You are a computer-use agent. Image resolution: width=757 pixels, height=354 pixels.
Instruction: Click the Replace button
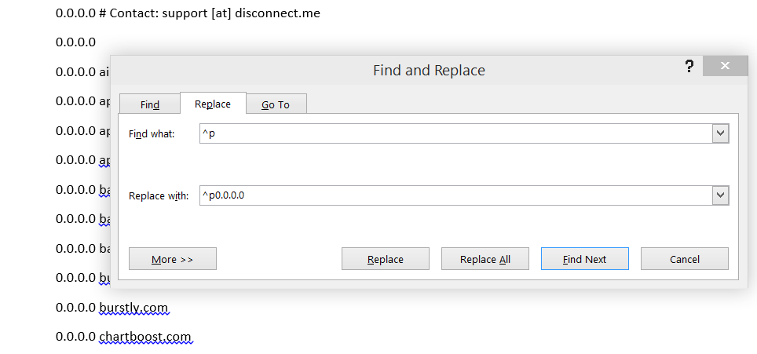pos(386,259)
